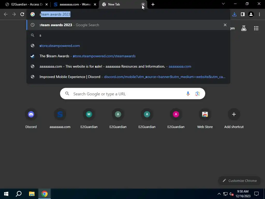The image size is (265, 199).
Task: Open the aaaaaaaa.com shortcut tile
Action: [x=60, y=118]
